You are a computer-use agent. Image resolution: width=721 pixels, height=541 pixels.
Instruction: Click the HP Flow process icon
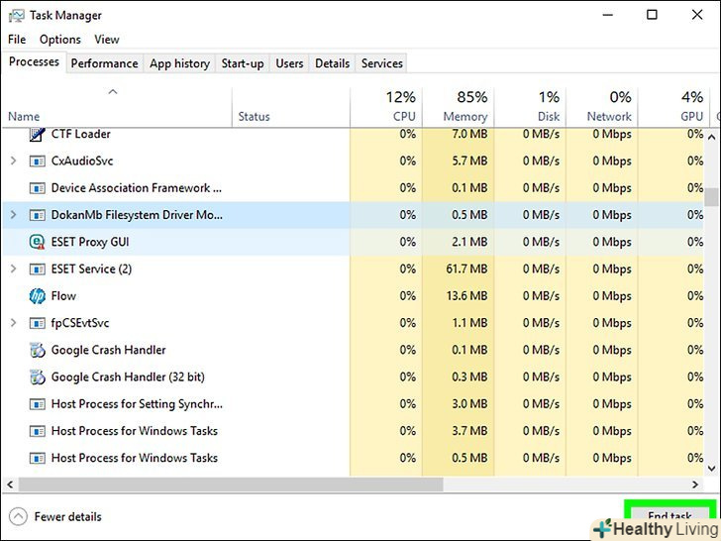38,296
